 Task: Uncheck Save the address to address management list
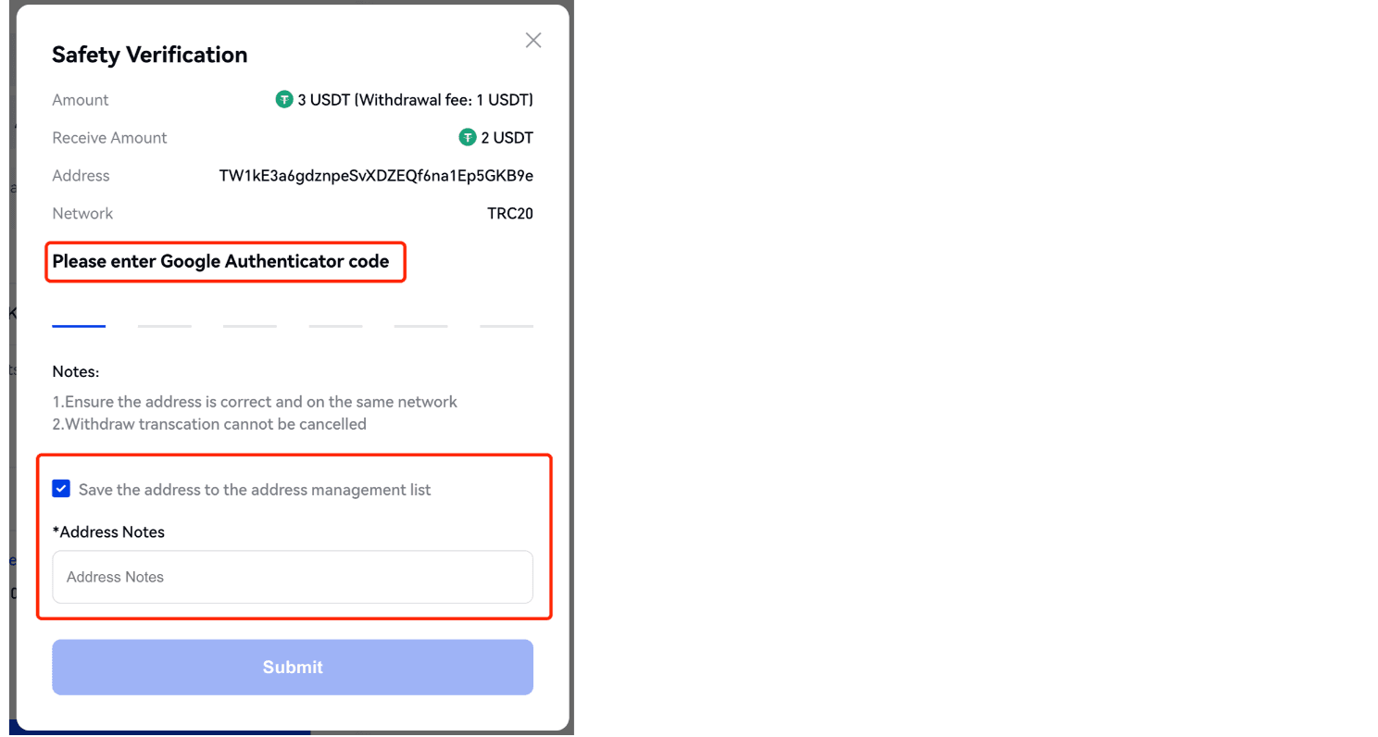point(60,488)
